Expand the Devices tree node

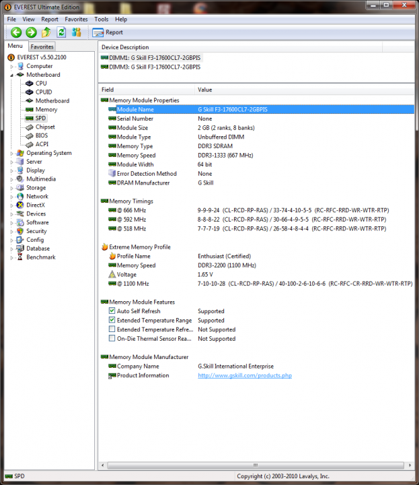point(11,214)
